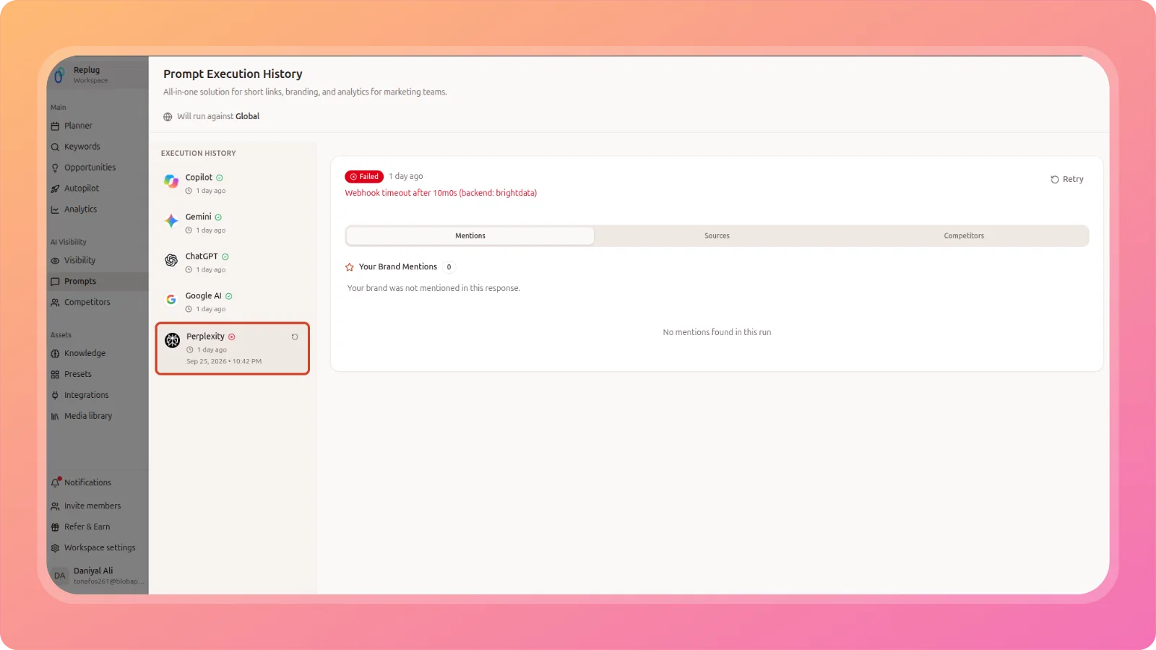
Task: Click the ChatGPT logo icon
Action: click(171, 260)
